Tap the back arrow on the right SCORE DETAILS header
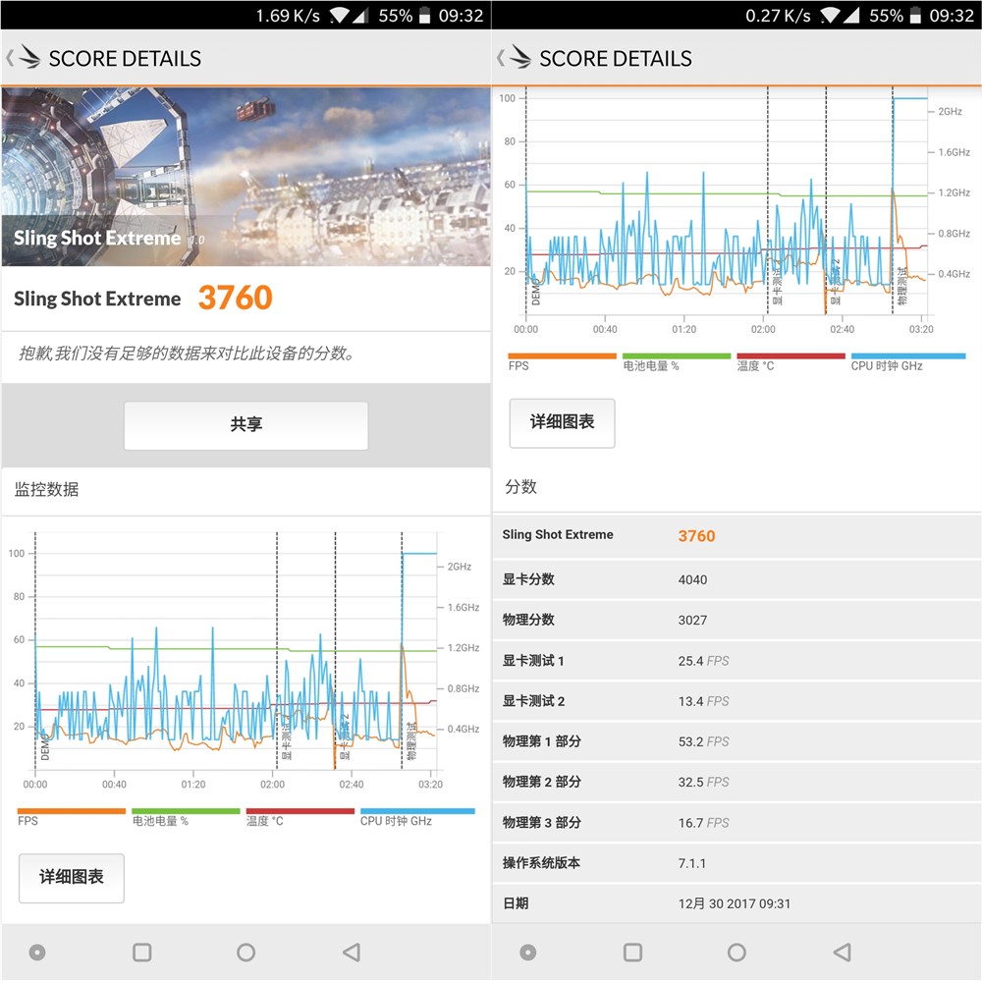The height and width of the screenshot is (981, 982). (503, 59)
